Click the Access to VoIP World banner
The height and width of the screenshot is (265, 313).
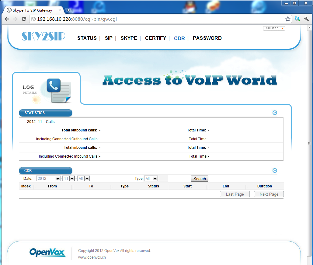190,79
